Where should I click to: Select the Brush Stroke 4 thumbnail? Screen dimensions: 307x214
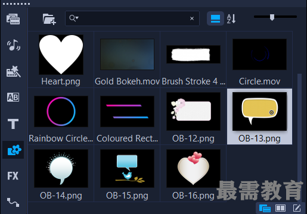193,54
